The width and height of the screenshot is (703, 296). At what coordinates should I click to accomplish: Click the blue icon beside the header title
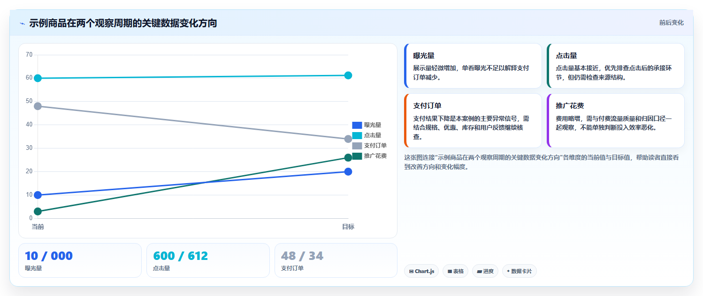[x=22, y=23]
